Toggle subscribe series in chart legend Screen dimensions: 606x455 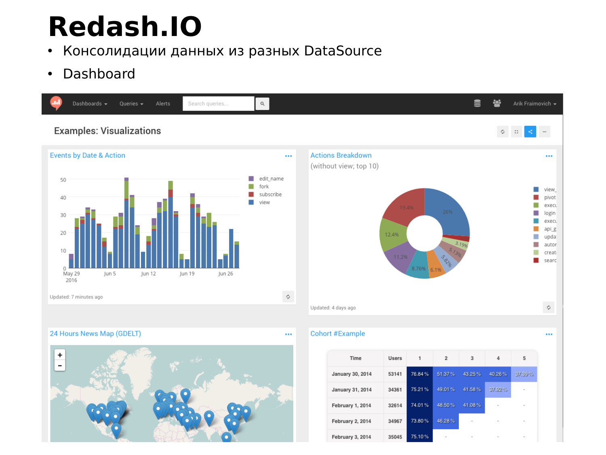[x=265, y=195]
